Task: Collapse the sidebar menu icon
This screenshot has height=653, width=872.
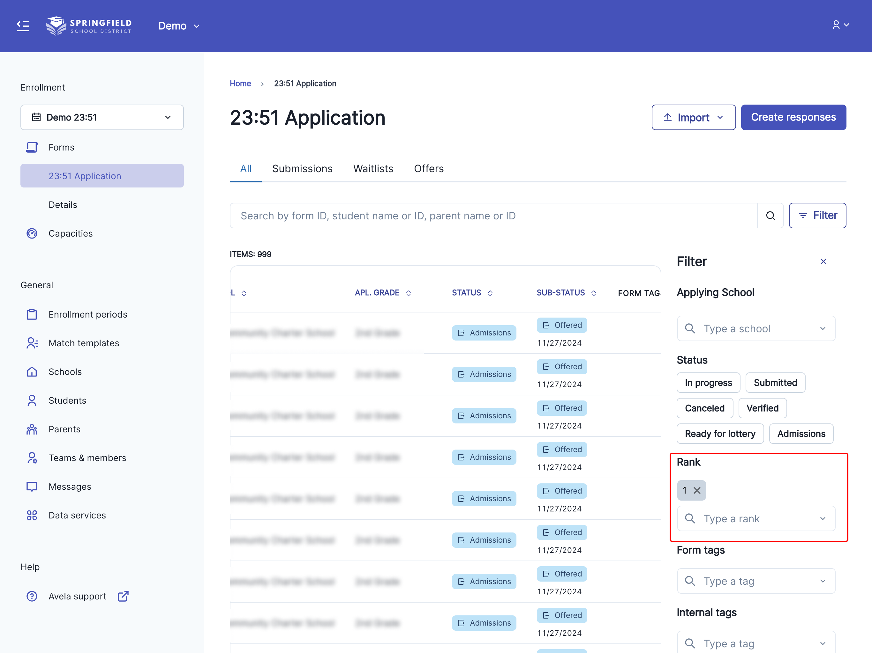Action: coord(23,26)
